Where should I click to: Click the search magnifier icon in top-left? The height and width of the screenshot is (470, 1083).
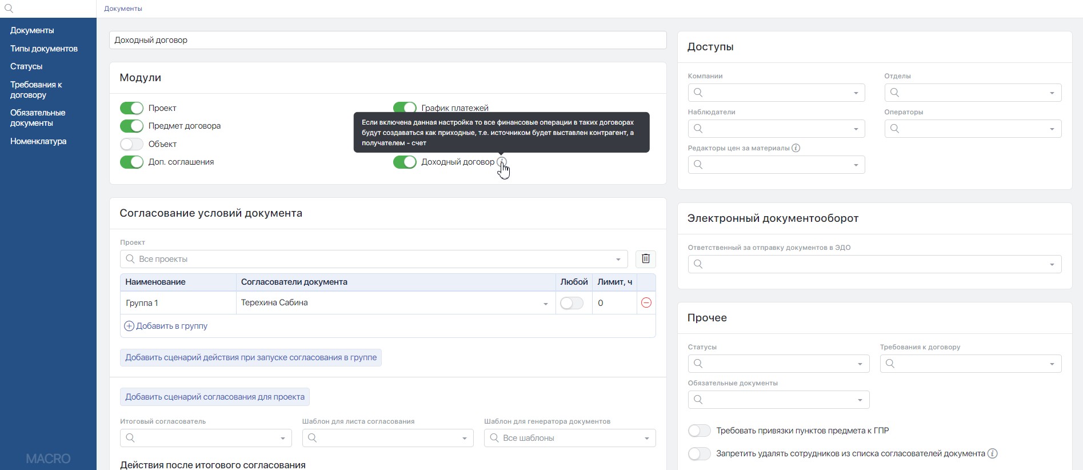pyautogui.click(x=9, y=9)
